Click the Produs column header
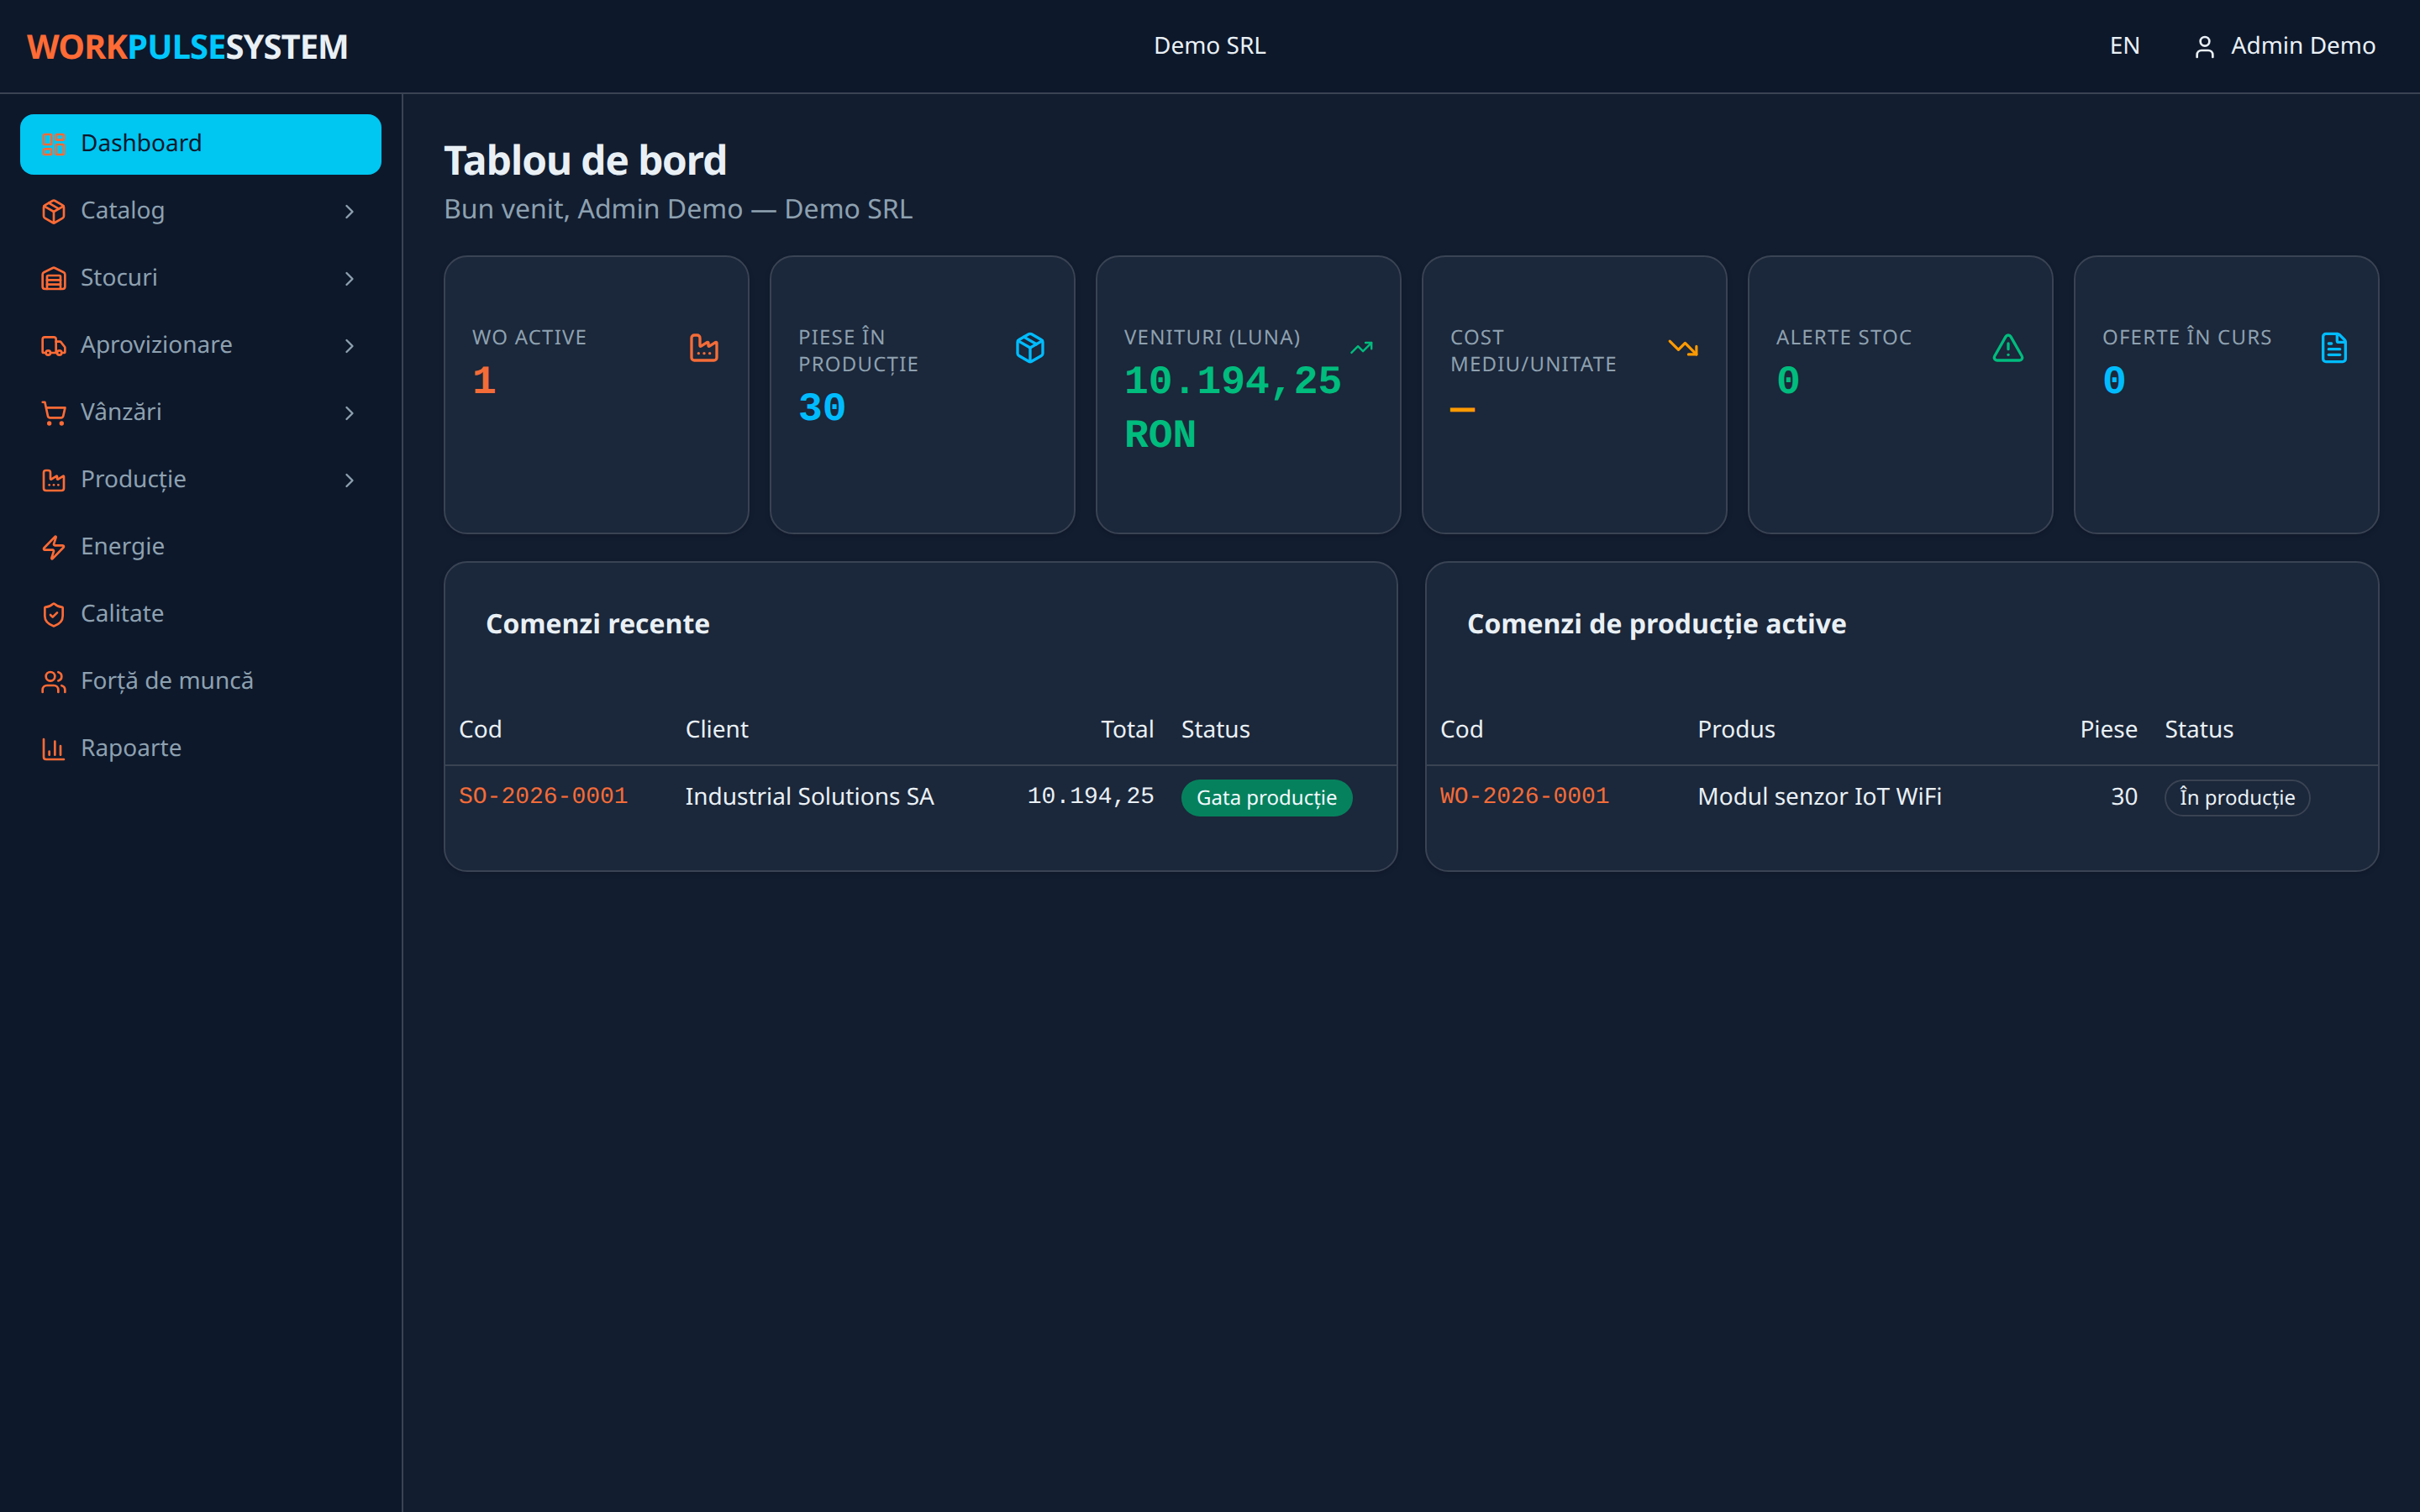2420x1512 pixels. [x=1736, y=729]
